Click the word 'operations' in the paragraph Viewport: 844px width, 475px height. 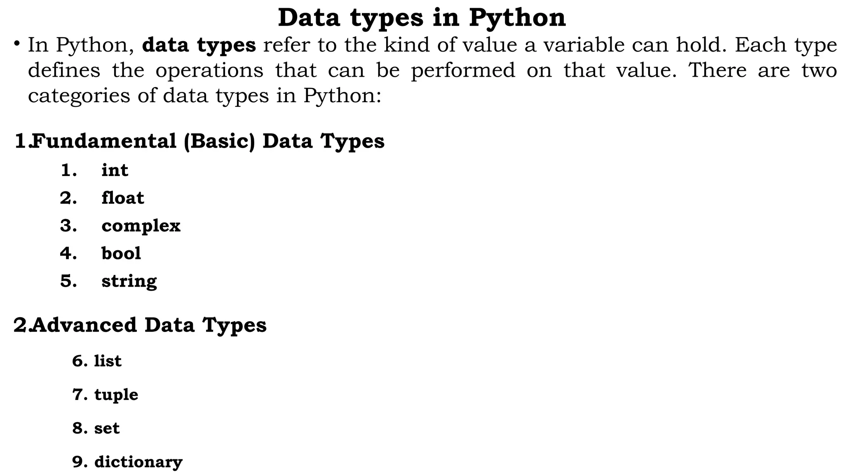tap(209, 70)
